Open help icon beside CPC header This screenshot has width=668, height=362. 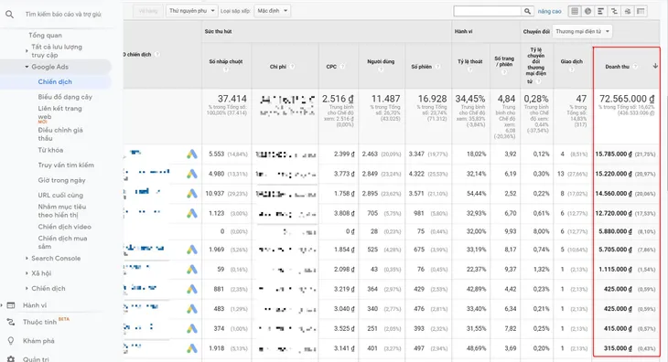click(x=342, y=67)
